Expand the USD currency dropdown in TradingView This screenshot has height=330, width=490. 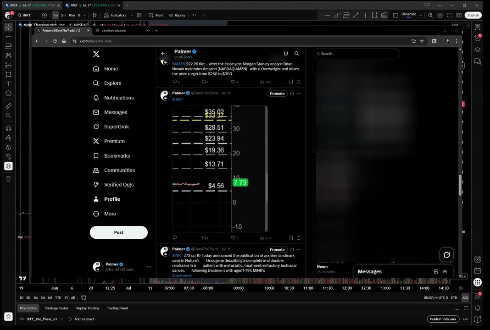click(x=461, y=25)
